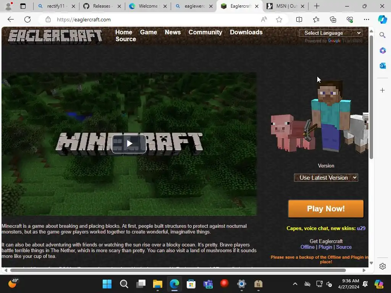Open the notifications bell in tray

[365, 284]
